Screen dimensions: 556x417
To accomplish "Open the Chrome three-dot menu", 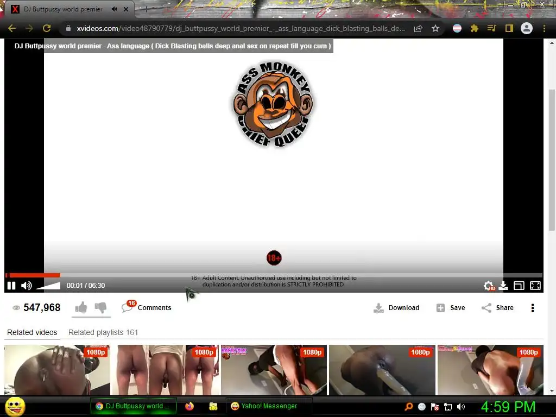I will [544, 28].
